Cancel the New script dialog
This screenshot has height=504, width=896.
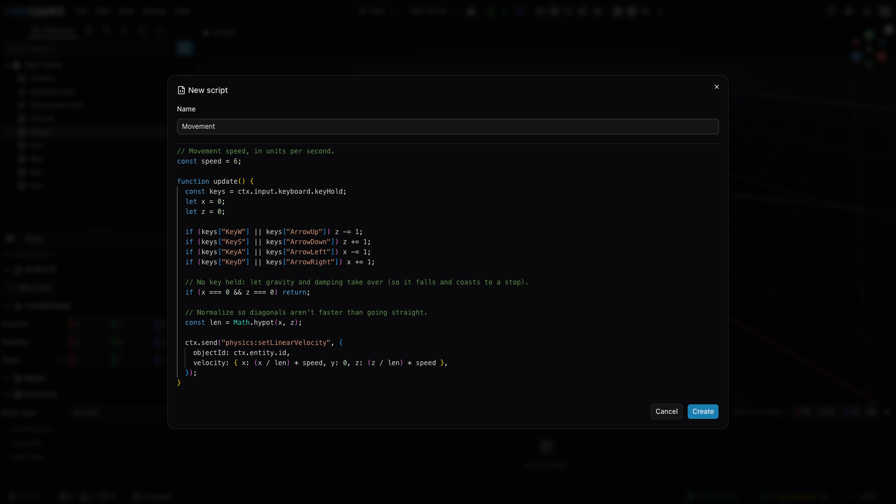point(666,412)
